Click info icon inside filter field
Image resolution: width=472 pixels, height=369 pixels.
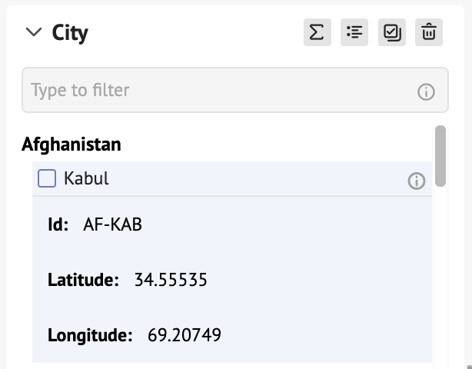click(x=426, y=91)
